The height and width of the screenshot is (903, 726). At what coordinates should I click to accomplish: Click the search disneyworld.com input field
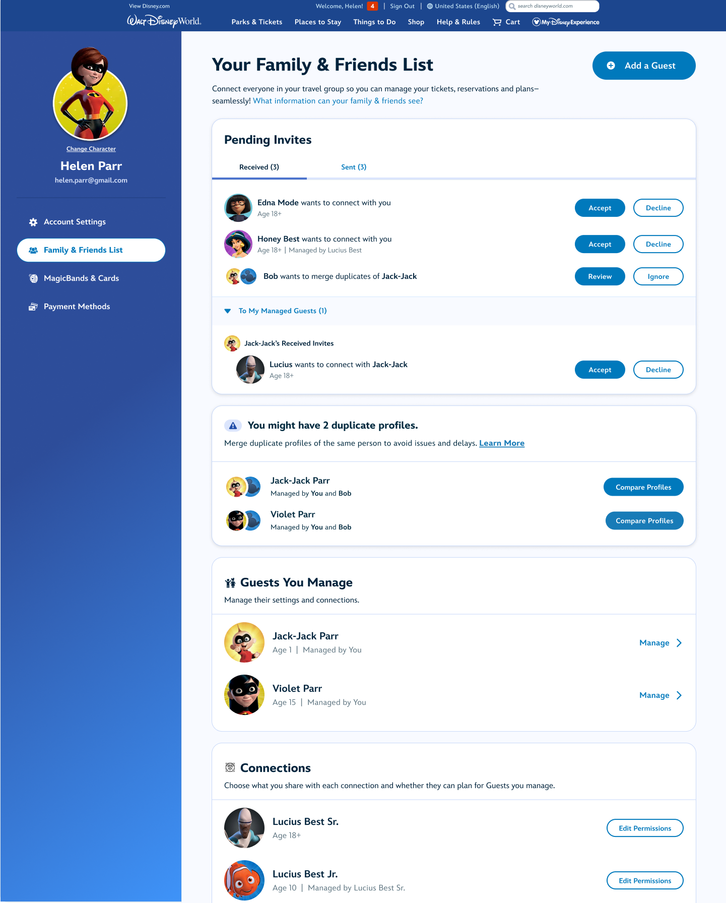pyautogui.click(x=552, y=6)
